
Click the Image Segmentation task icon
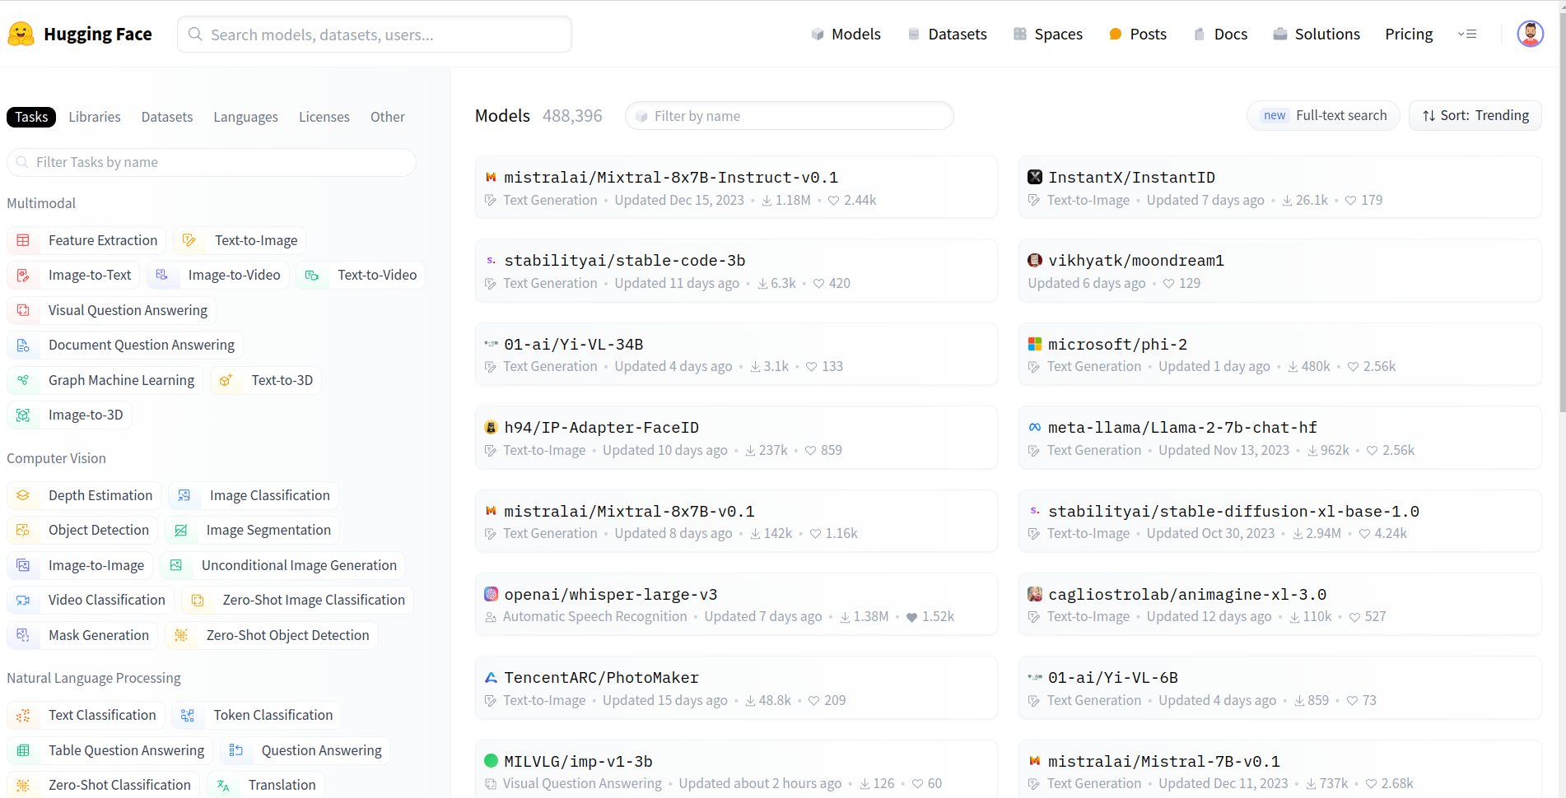pos(181,530)
